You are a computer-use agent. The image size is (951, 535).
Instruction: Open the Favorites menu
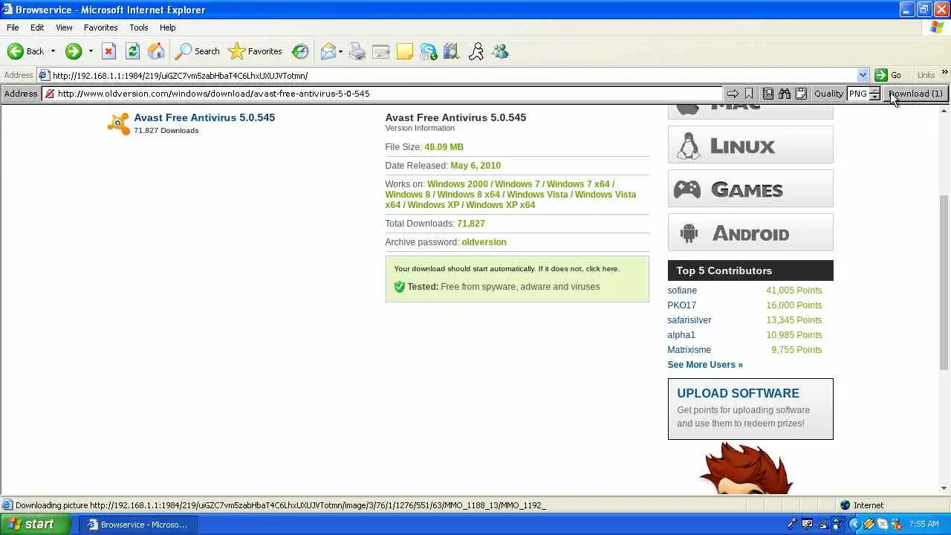coord(101,27)
